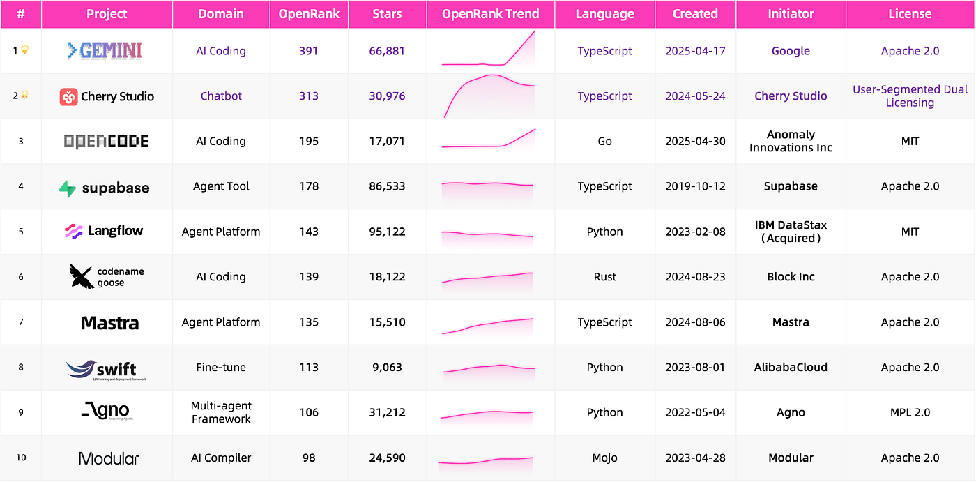Click the goose OpenRank trend chart
Viewport: 976px width, 482px height.
[x=487, y=280]
